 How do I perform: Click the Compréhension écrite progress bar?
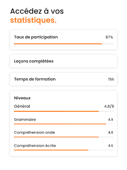click(x=63, y=150)
